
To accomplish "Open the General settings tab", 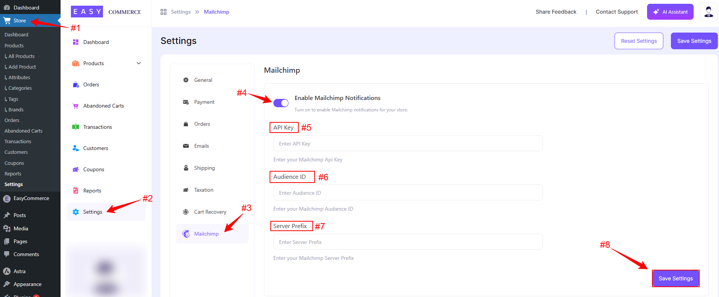I will click(x=212, y=80).
